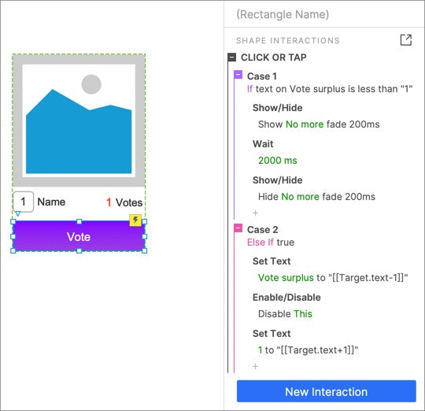Click the New Interaction button
This screenshot has width=425, height=411.
pos(327,391)
